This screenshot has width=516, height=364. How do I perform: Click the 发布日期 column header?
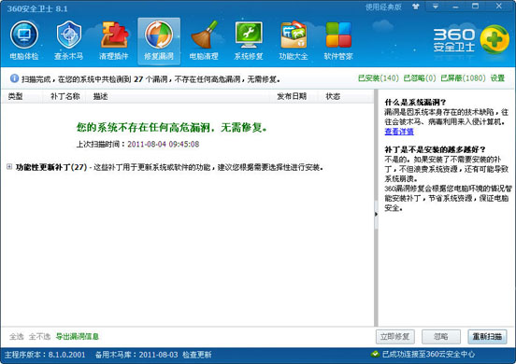click(x=292, y=96)
